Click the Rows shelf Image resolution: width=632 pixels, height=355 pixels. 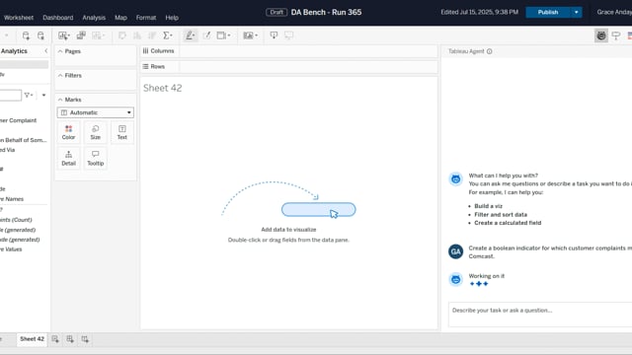tap(288, 66)
